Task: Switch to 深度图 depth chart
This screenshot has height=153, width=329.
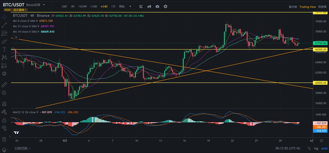Action: click(x=322, y=7)
